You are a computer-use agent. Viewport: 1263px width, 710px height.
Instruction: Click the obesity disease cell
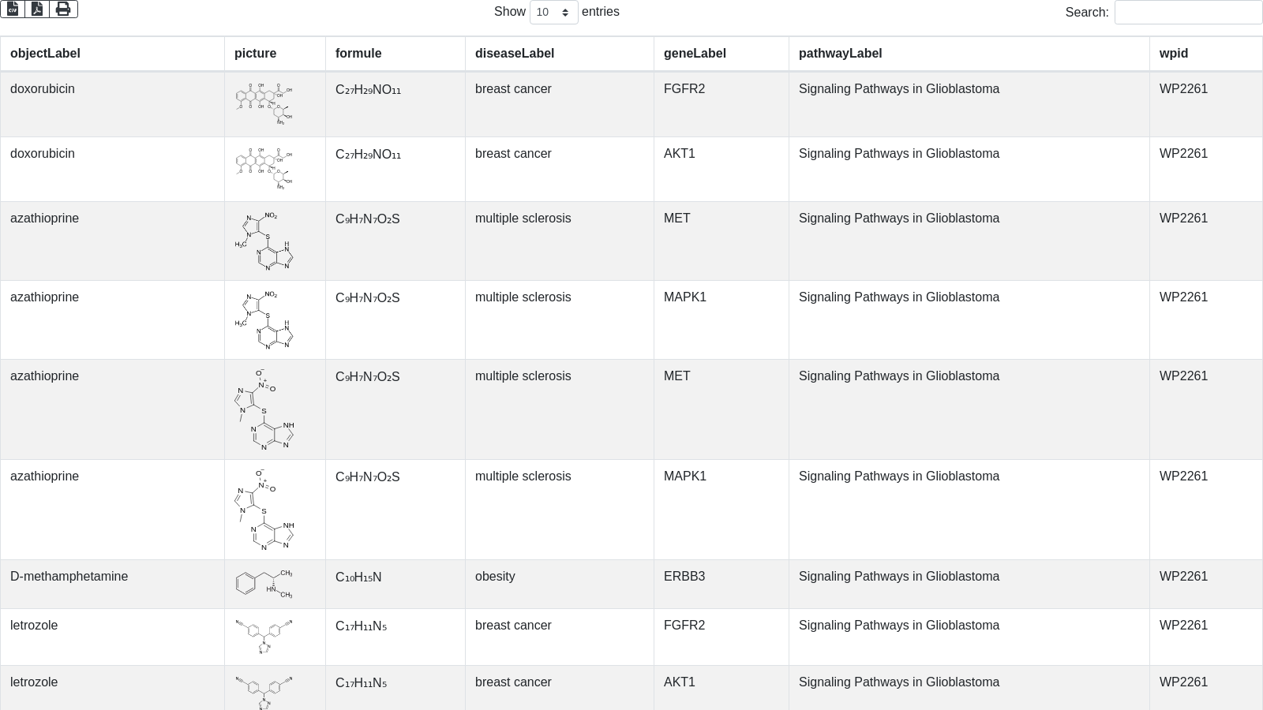tap(495, 577)
